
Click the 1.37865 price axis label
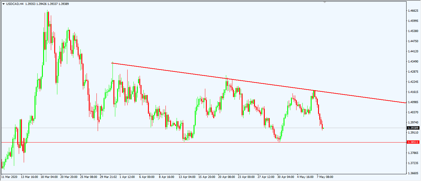(x=413, y=153)
